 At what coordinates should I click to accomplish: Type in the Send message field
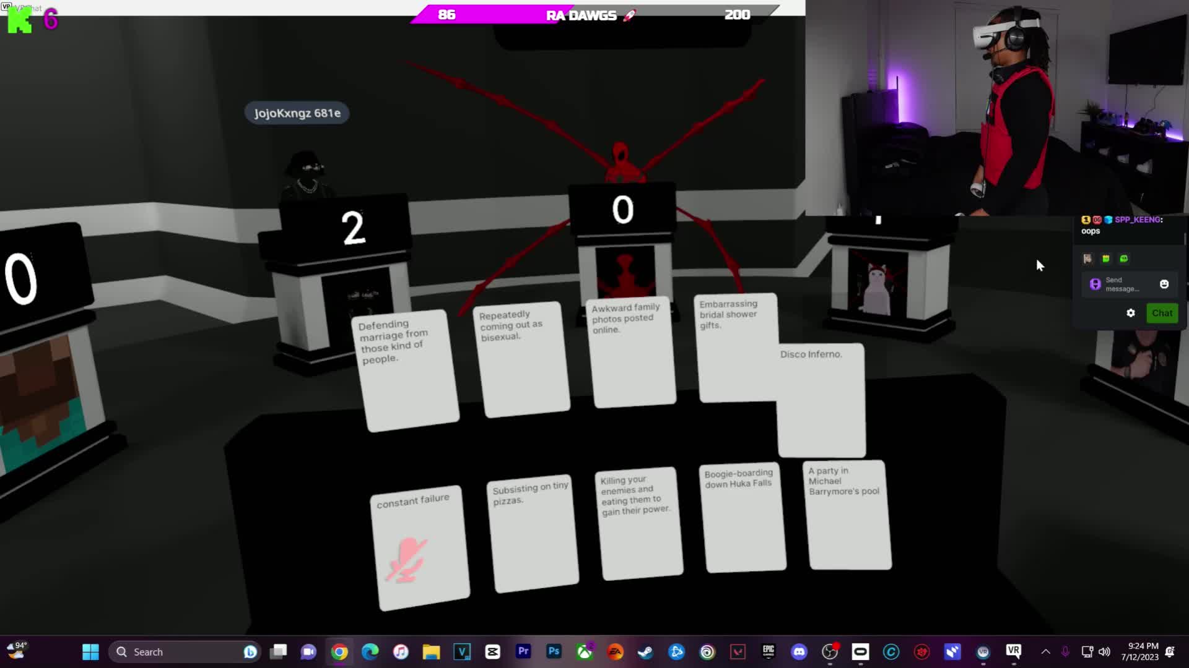pyautogui.click(x=1122, y=285)
